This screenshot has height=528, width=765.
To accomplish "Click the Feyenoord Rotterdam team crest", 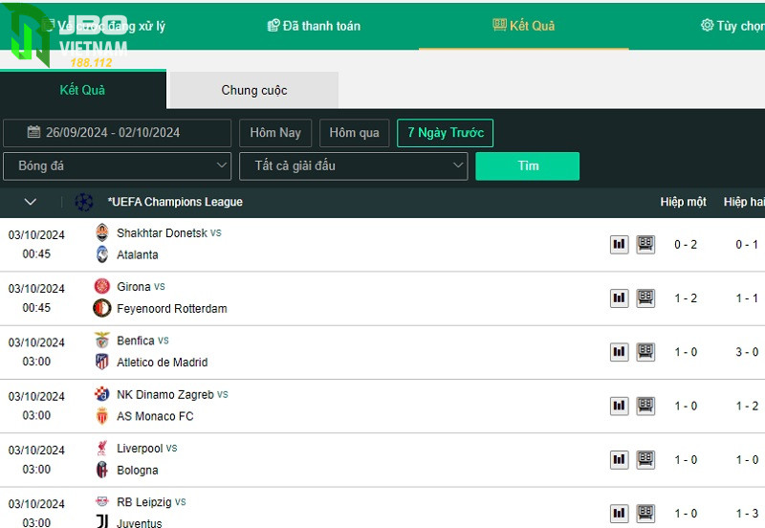I will [102, 308].
